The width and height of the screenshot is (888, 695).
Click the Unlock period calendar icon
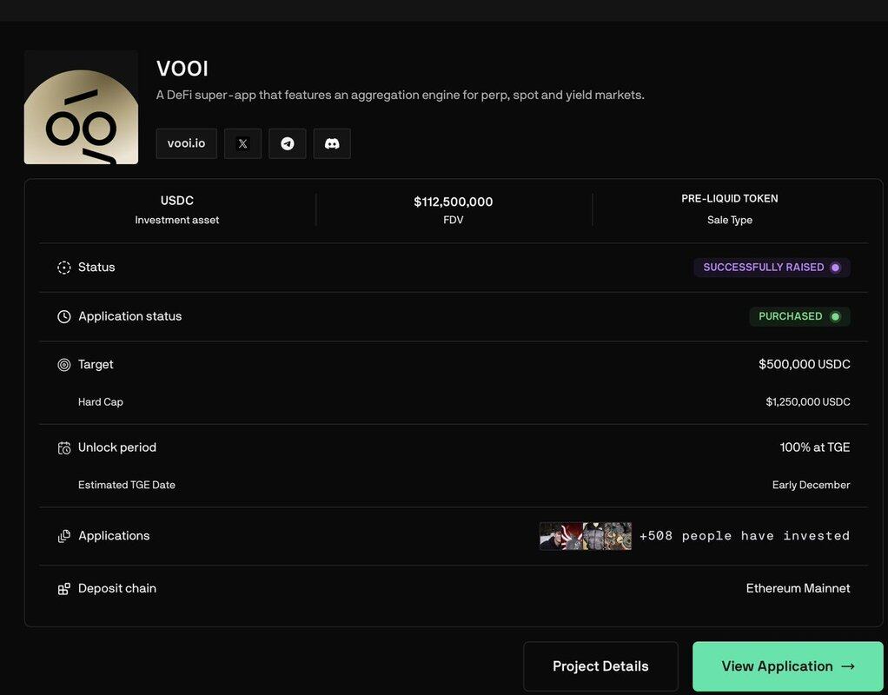click(64, 448)
